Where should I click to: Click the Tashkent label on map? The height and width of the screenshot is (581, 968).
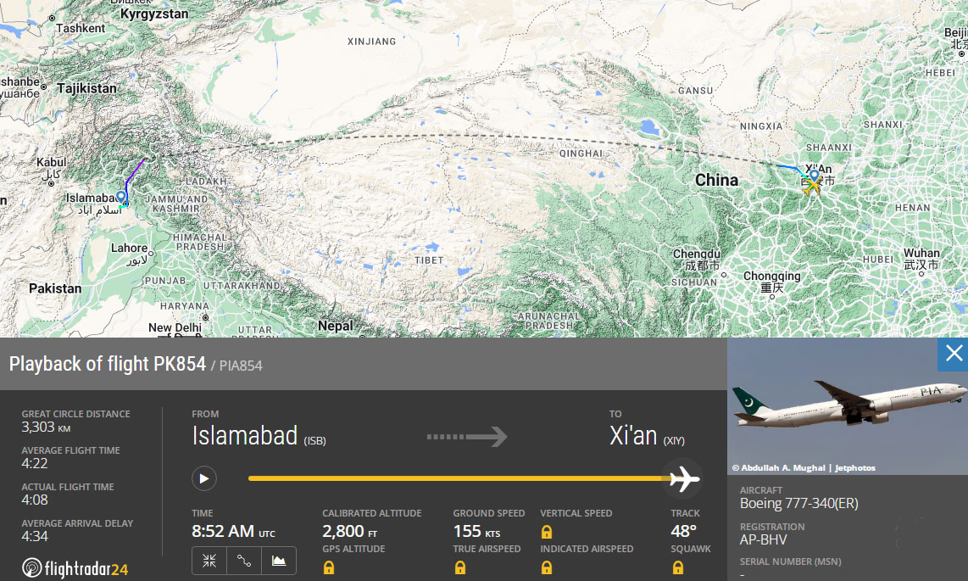[x=81, y=28]
